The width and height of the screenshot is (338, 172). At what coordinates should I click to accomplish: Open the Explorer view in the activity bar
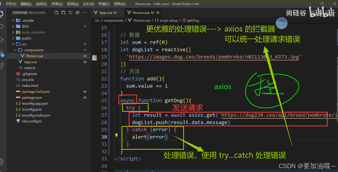click(x=1, y=14)
